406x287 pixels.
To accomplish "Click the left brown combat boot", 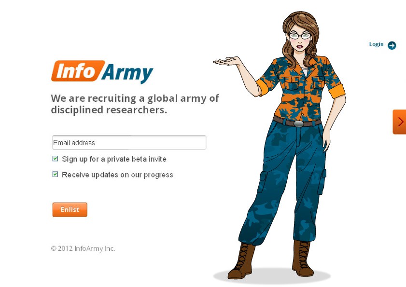I will click(241, 261).
